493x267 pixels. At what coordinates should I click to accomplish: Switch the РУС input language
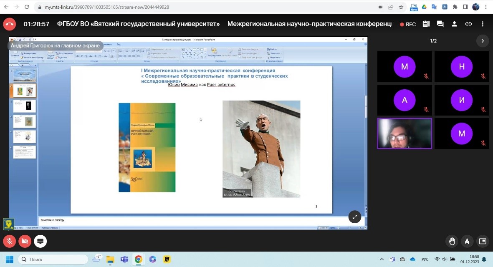(425, 259)
